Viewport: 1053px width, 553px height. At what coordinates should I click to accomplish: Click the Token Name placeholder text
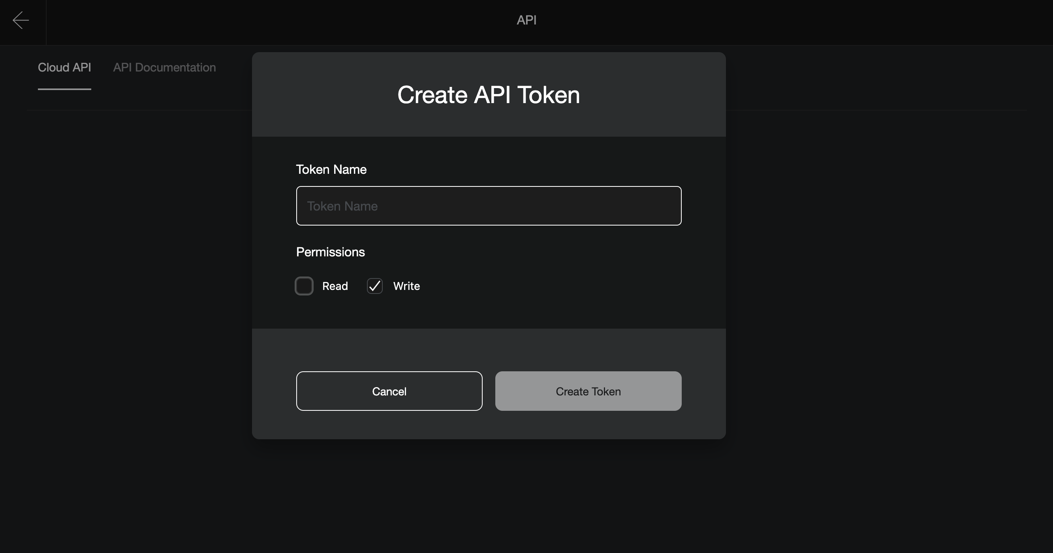tap(342, 206)
